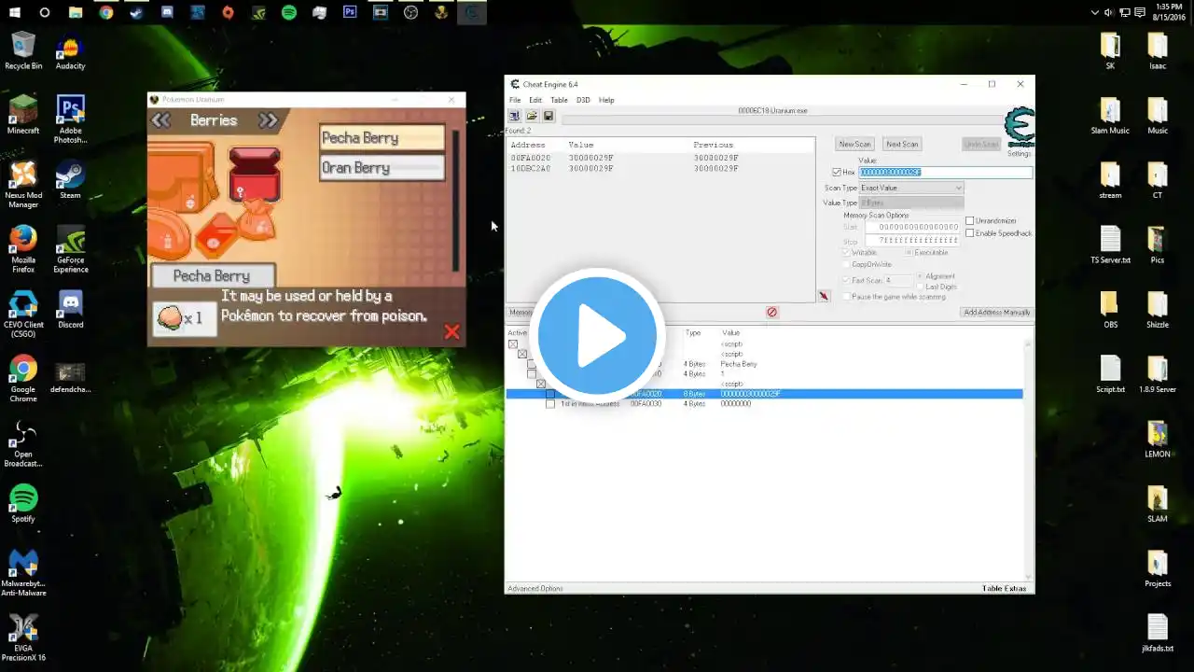Click the save floppy disk icon in Cheat Engine
This screenshot has height=672, width=1194.
pos(548,116)
